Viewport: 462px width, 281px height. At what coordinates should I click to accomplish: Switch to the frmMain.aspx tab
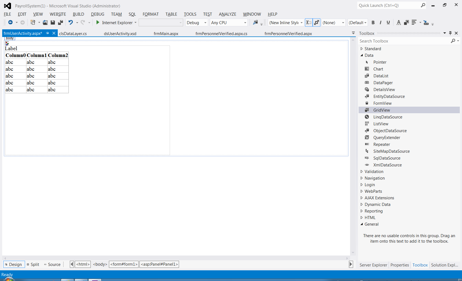pyautogui.click(x=166, y=33)
